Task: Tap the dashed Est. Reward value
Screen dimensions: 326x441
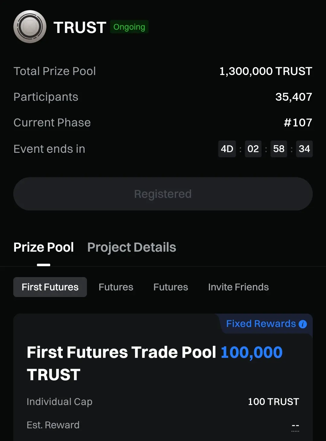Action: click(295, 426)
